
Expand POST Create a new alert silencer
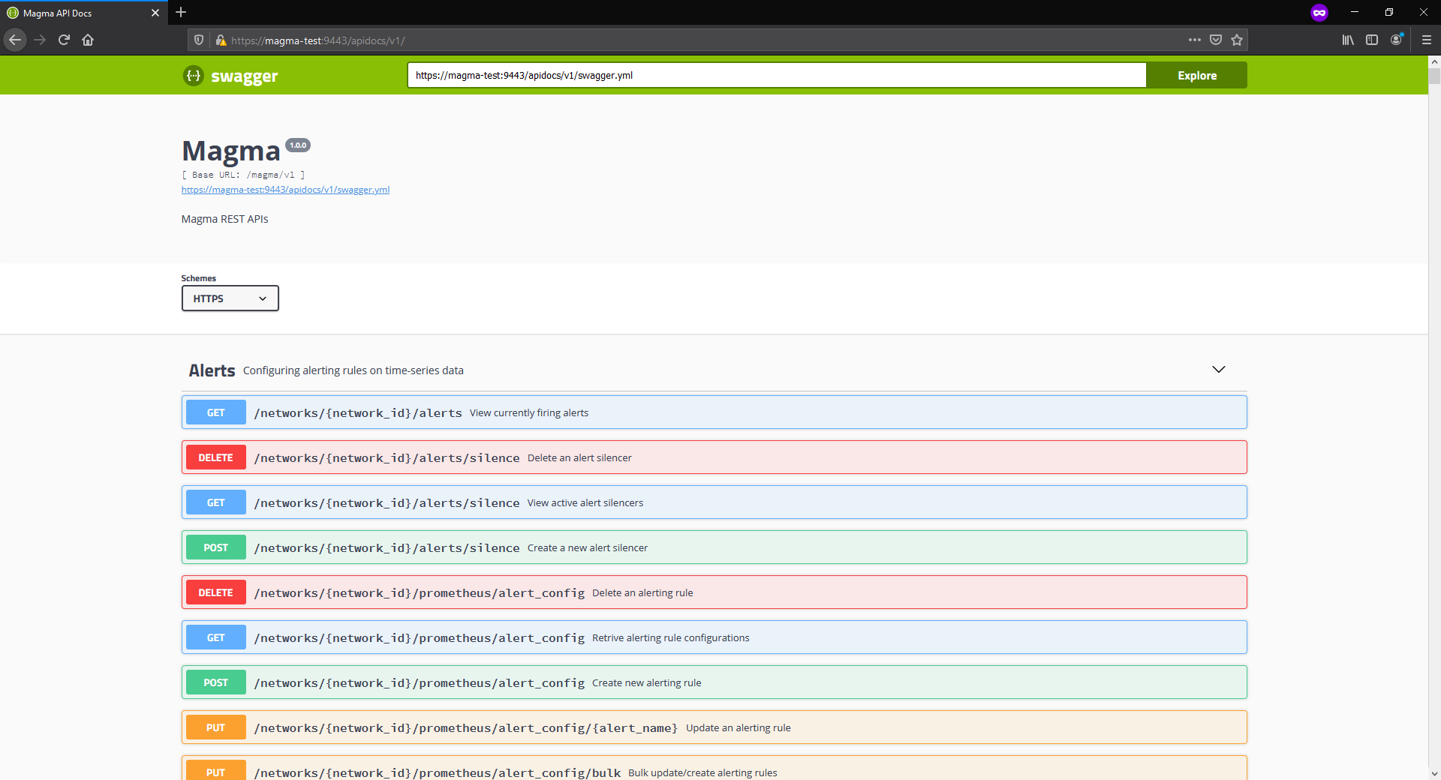(x=714, y=547)
